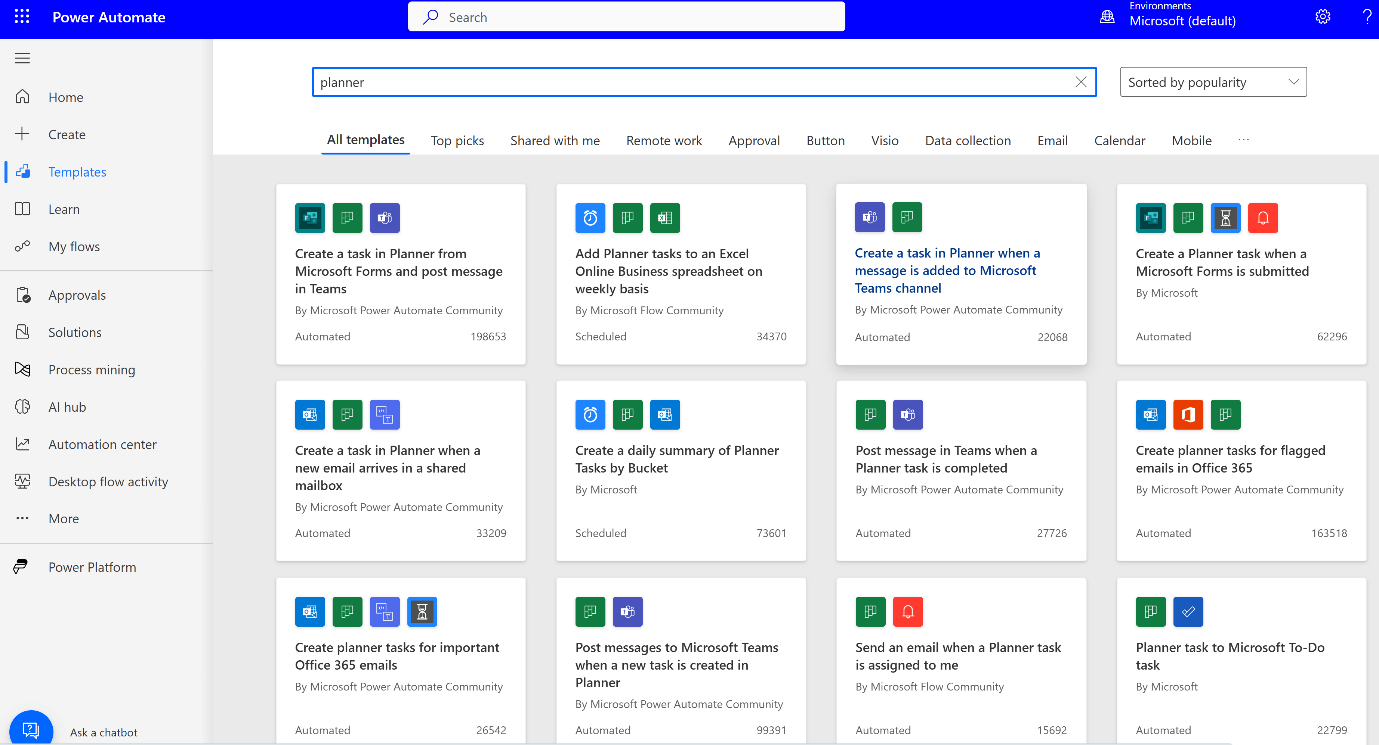The width and height of the screenshot is (1379, 745).
Task: Open Planner task to Microsoft To-Do template
Action: coord(1230,656)
